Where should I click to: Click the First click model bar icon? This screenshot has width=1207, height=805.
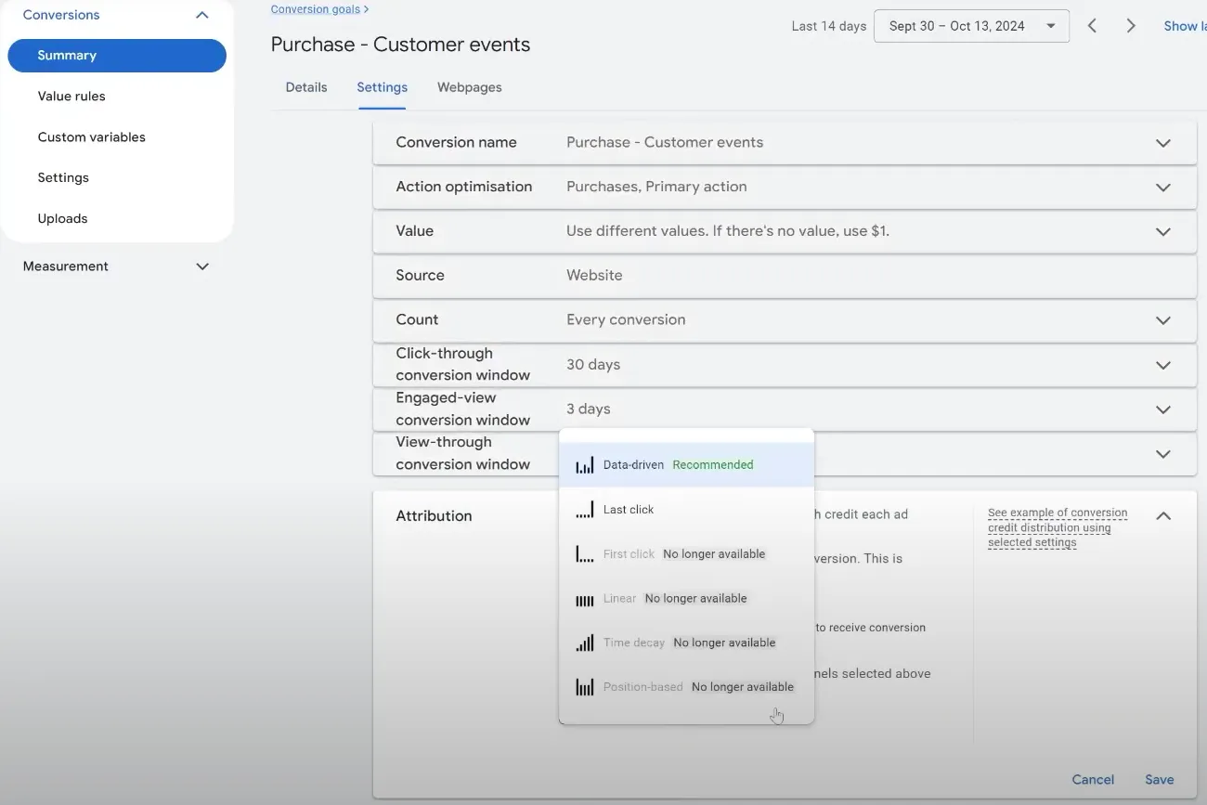[x=585, y=554]
